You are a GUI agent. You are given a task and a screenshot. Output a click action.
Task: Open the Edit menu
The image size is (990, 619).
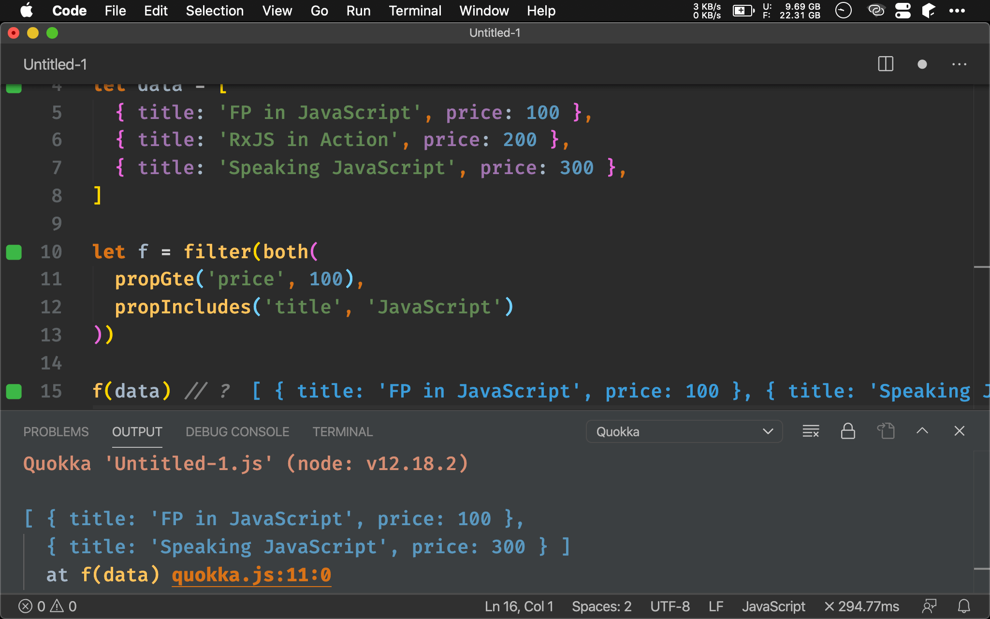156,11
